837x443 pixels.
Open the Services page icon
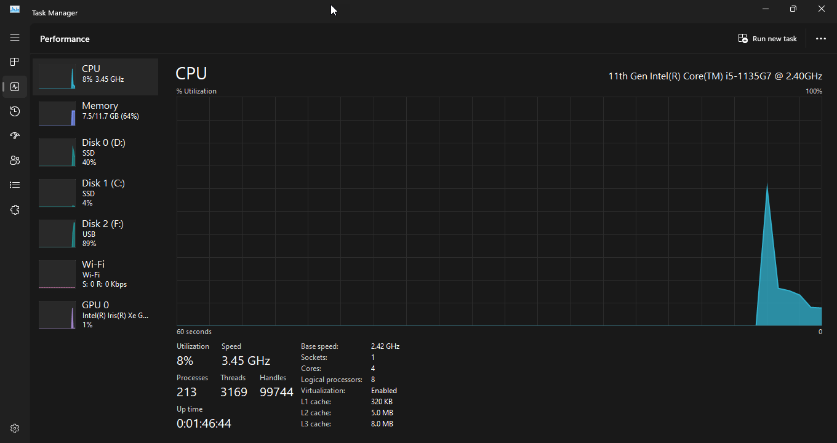pos(15,210)
